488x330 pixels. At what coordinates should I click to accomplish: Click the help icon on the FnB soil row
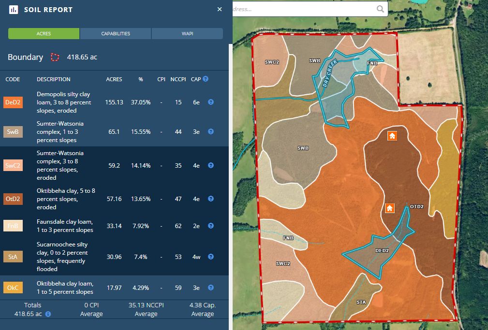coord(210,226)
